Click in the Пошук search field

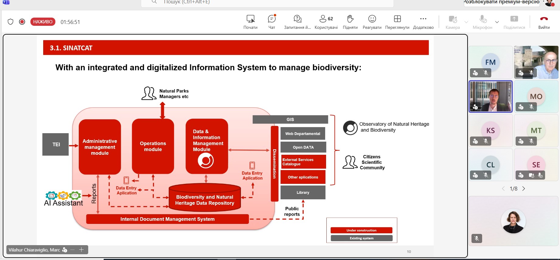[268, 2]
